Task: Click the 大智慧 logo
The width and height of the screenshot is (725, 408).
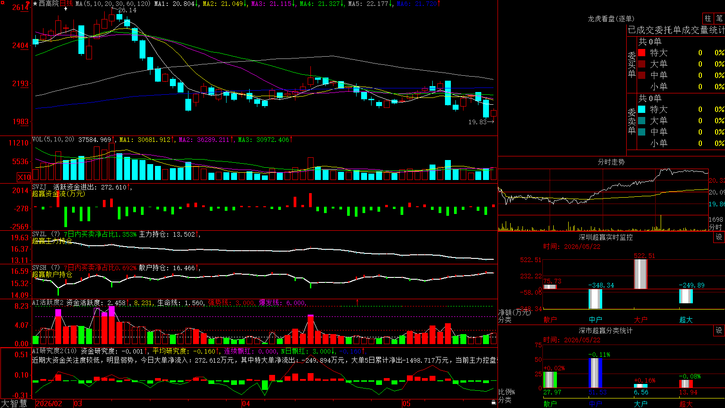Action: click(x=14, y=403)
